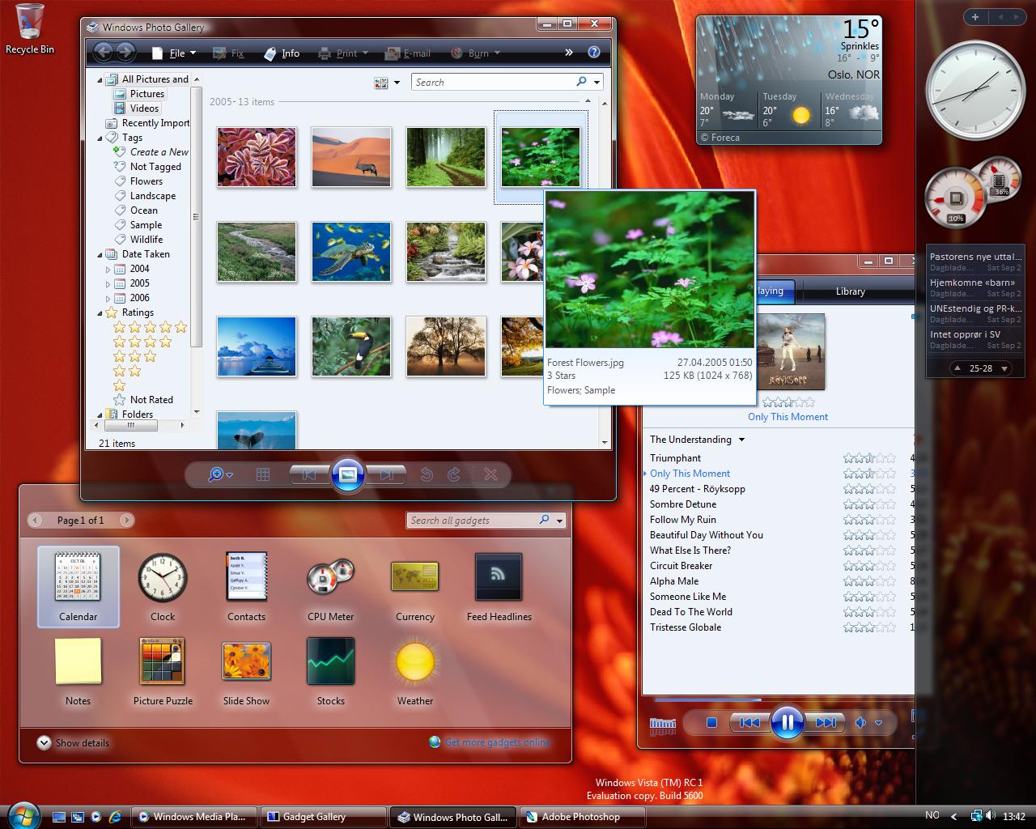Launch Internet Explorer from Quick Launch
Viewport: 1036px width, 829px height.
coord(115,817)
